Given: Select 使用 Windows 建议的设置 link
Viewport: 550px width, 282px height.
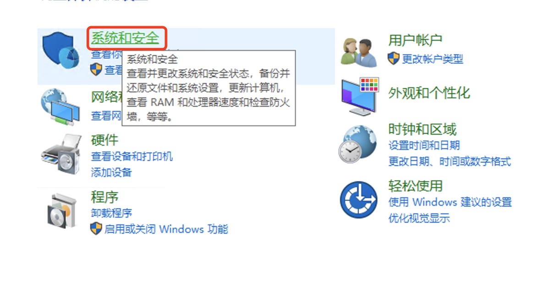Looking at the screenshot, I should click(450, 202).
